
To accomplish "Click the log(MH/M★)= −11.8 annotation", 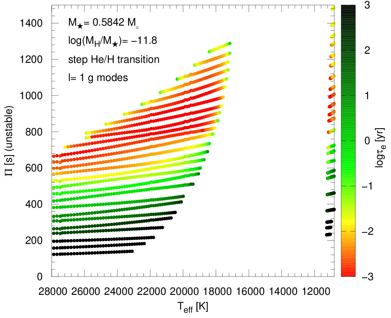I will [x=113, y=41].
